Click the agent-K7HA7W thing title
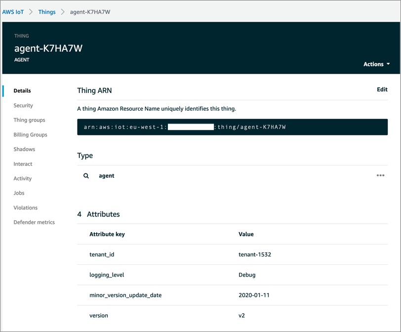 48,48
